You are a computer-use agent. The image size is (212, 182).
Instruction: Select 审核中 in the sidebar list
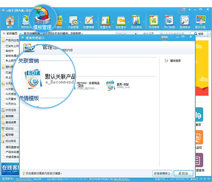click(x=8, y=51)
